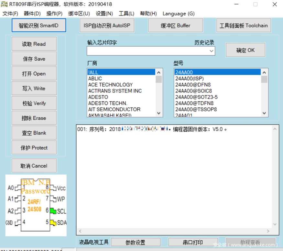
Task: Click the 查空 Blank check button
Action: point(34,133)
